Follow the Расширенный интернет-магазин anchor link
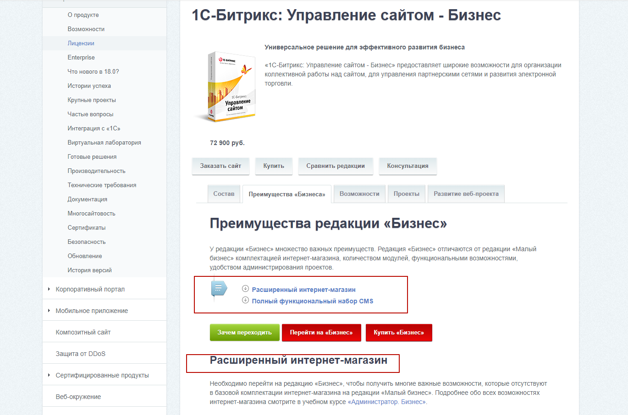The width and height of the screenshot is (628, 415). [303, 290]
